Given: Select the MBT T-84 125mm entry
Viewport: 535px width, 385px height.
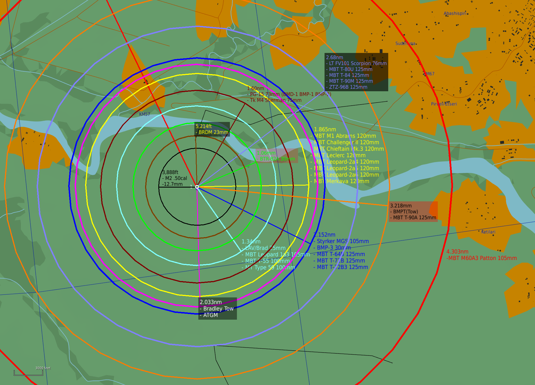Looking at the screenshot, I should 347,75.
